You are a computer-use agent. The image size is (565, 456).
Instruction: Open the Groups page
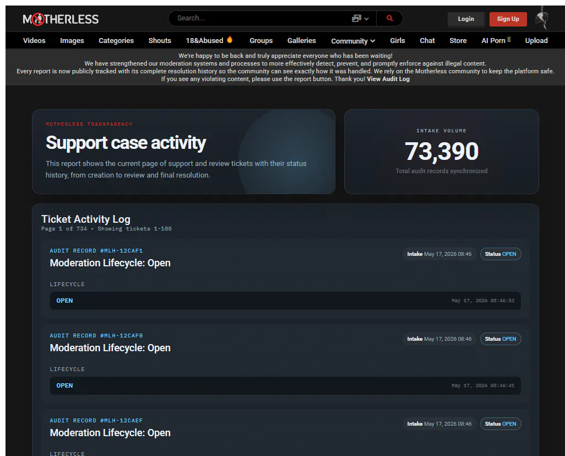pos(261,40)
